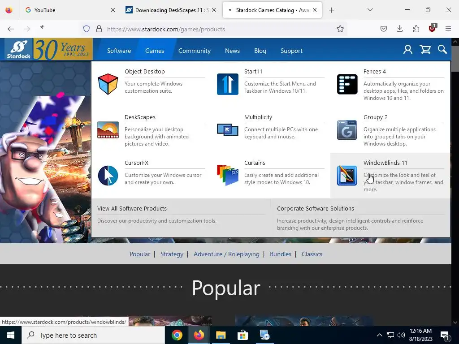The width and height of the screenshot is (459, 344).
Task: Click the Start11 arrow icon
Action: pyautogui.click(x=227, y=84)
